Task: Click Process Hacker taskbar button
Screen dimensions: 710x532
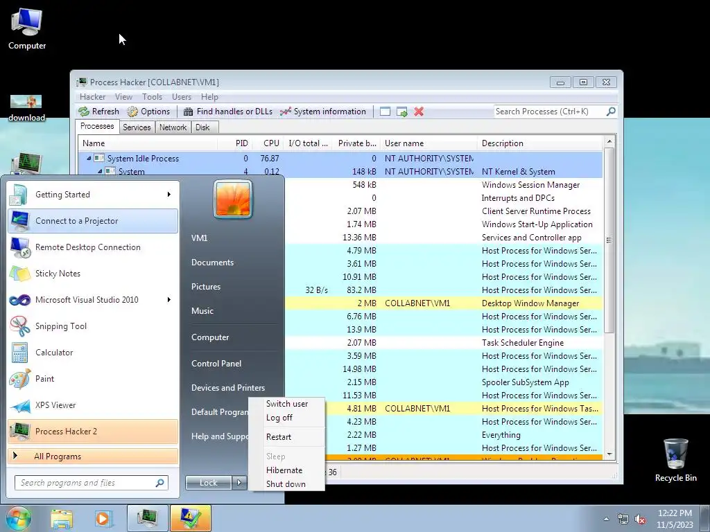Action: [x=147, y=518]
